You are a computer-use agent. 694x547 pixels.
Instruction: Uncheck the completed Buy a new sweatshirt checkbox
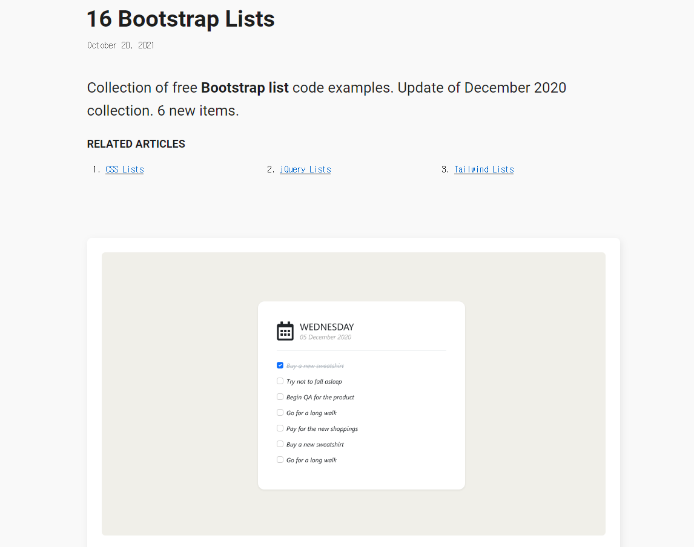click(x=280, y=365)
